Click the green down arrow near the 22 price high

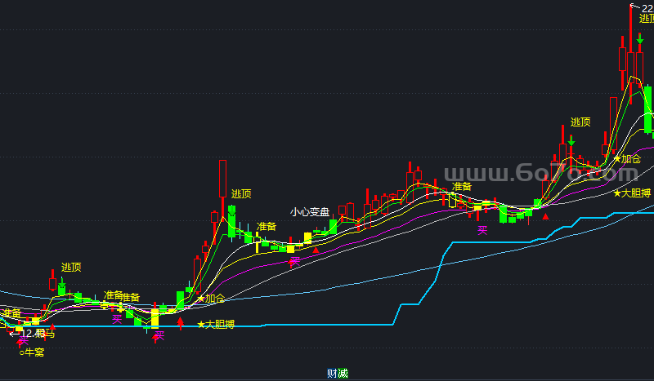coord(640,38)
